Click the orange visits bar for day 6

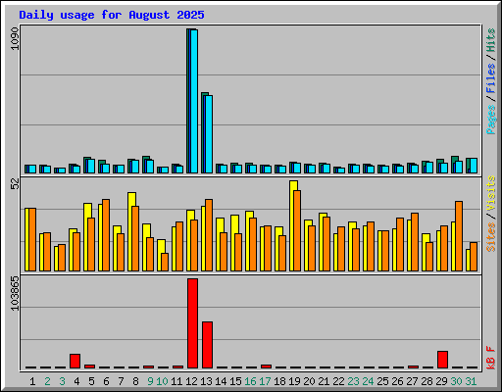click(106, 235)
